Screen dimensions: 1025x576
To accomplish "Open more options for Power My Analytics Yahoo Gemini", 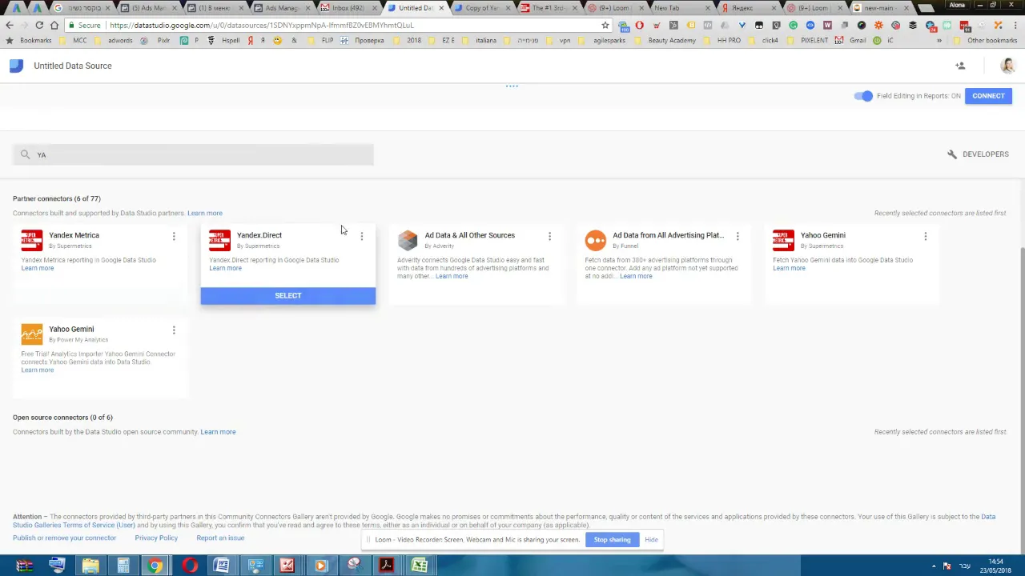I will [174, 330].
